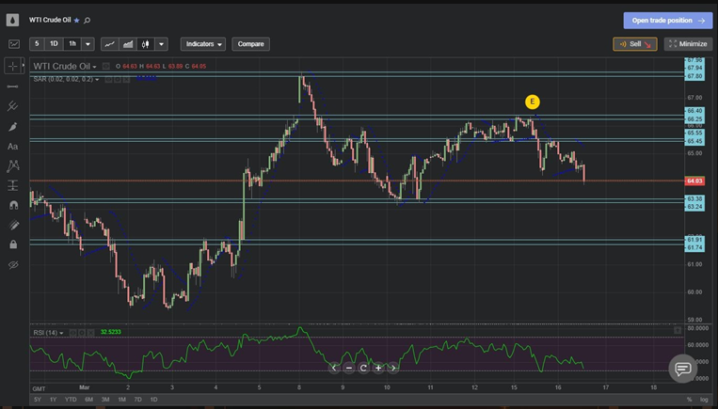Select the 1Y date range

(53, 400)
